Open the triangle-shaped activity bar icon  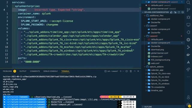tap(188, 62)
